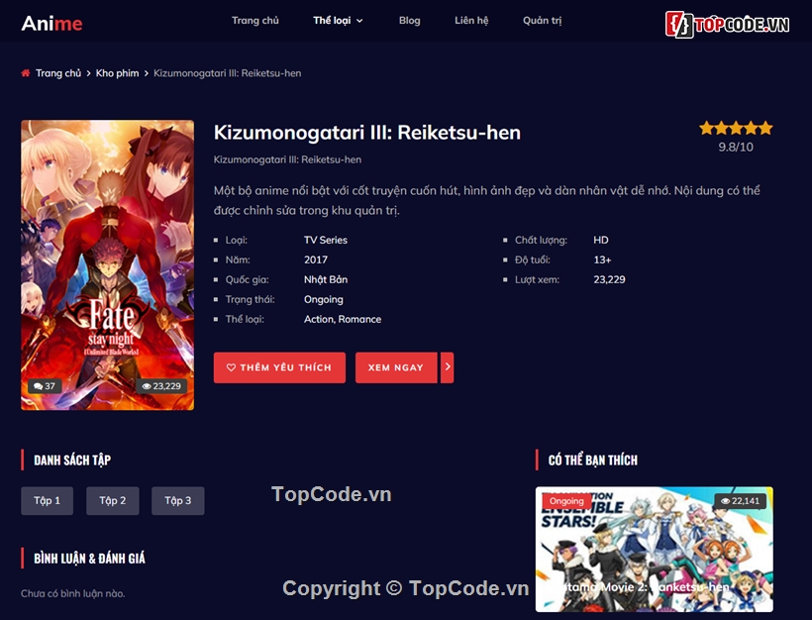Click the age rating value 13+
This screenshot has height=620, width=812.
(x=602, y=259)
